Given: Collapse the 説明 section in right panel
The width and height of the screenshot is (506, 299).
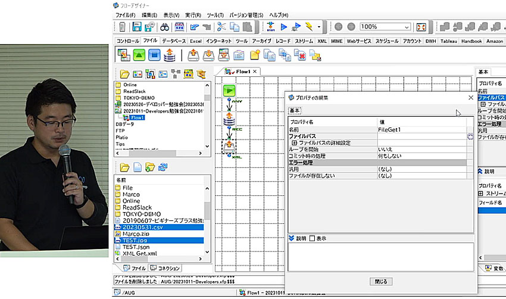Looking at the screenshot, I should coord(480,171).
